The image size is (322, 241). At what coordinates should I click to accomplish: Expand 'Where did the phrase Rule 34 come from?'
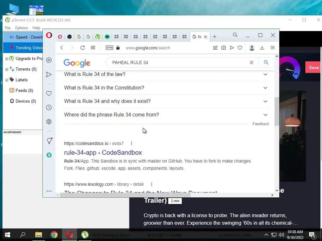click(167, 115)
